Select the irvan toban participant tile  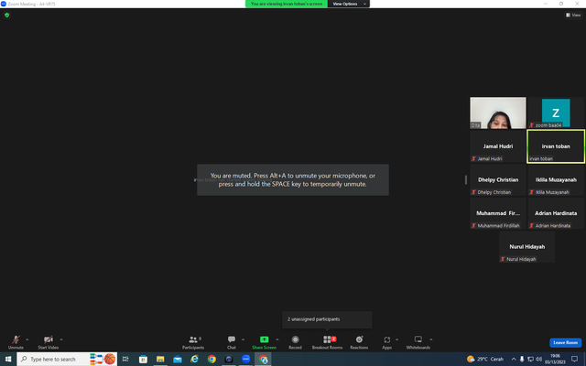(x=556, y=146)
